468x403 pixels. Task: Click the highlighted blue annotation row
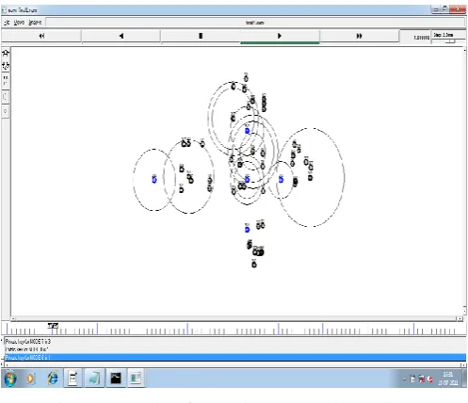[x=235, y=357]
